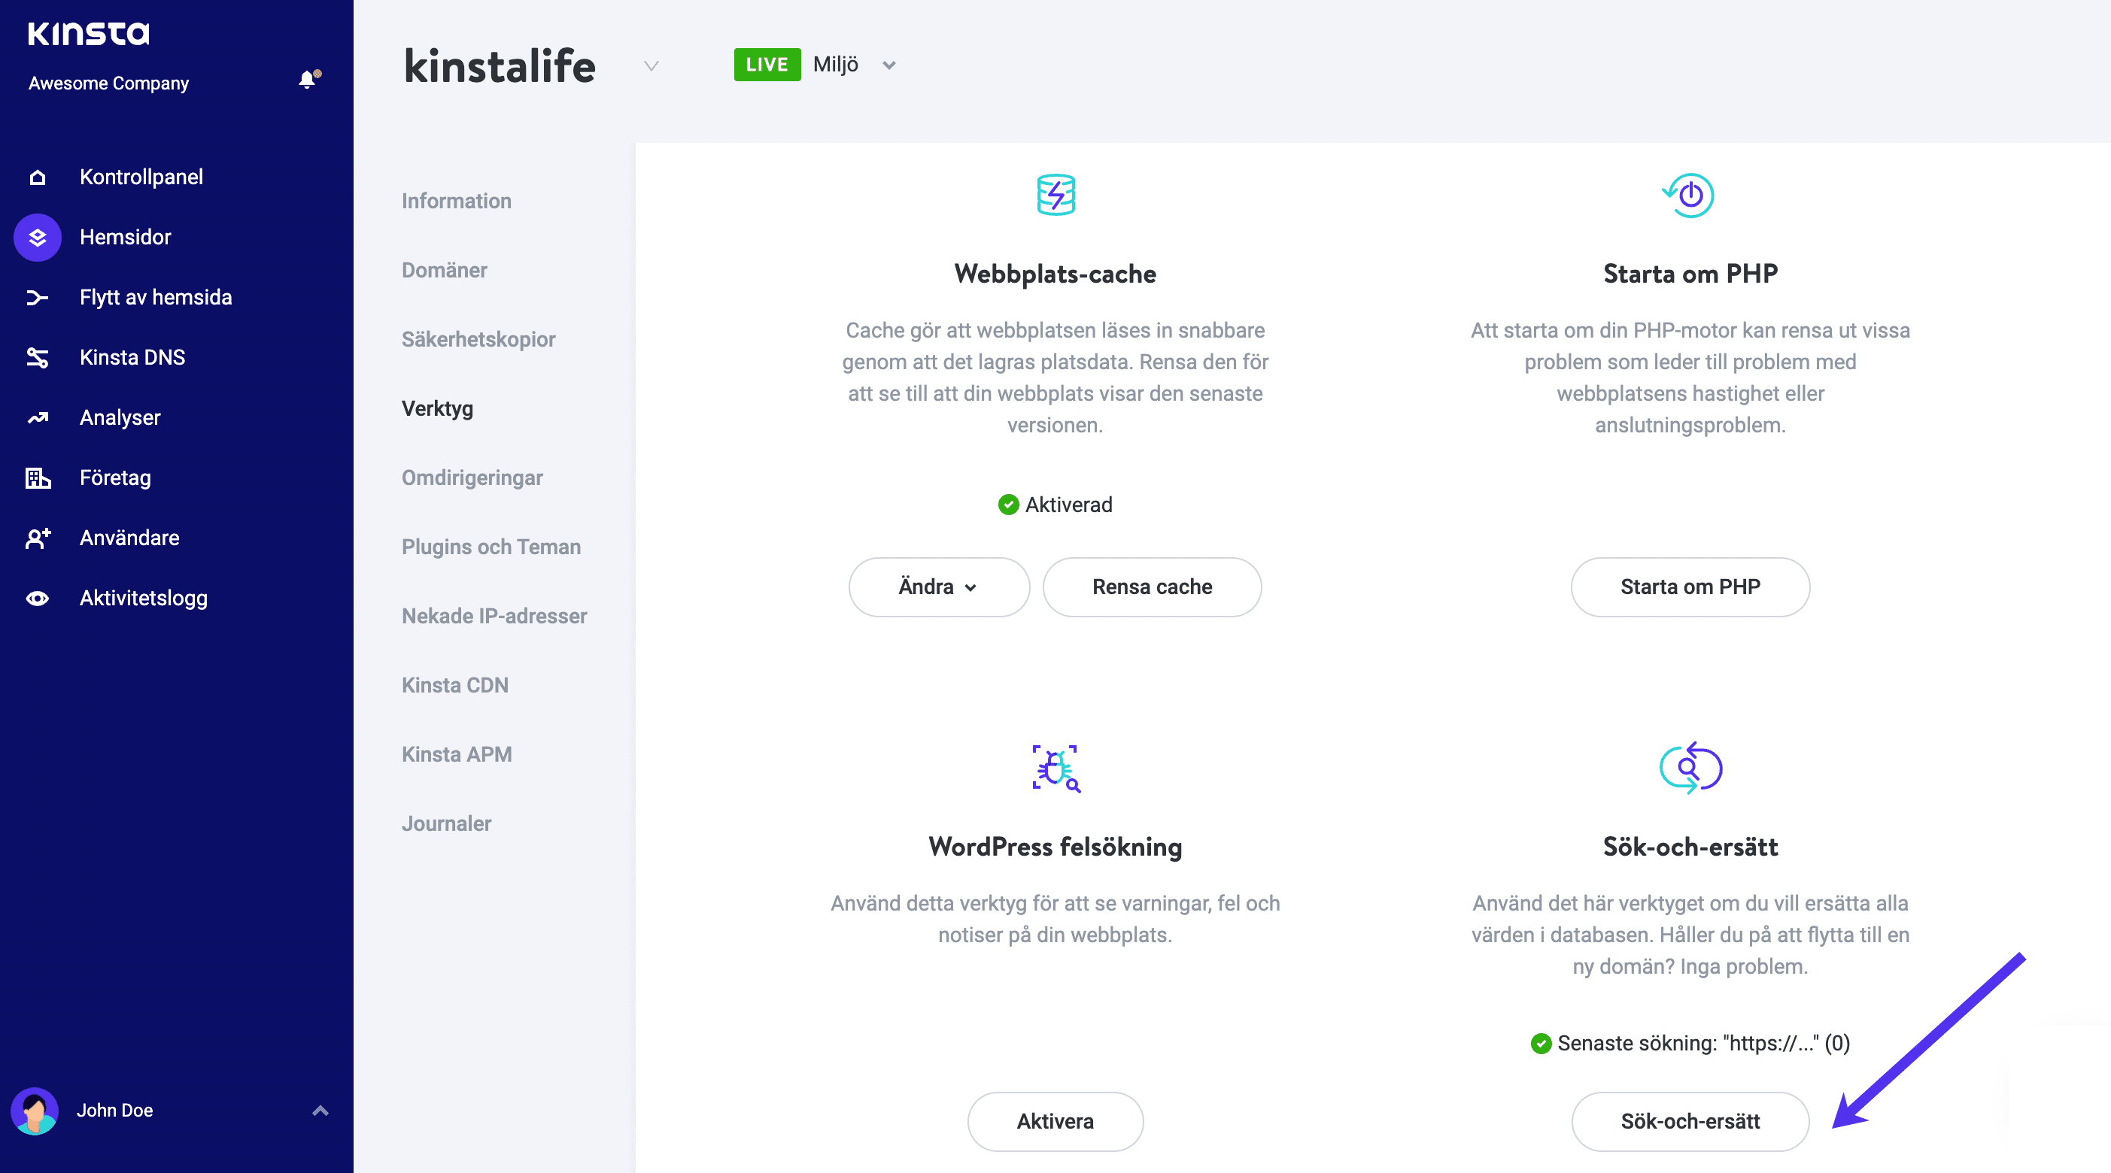
Task: Click the Starta om PHP power icon
Action: click(1688, 195)
